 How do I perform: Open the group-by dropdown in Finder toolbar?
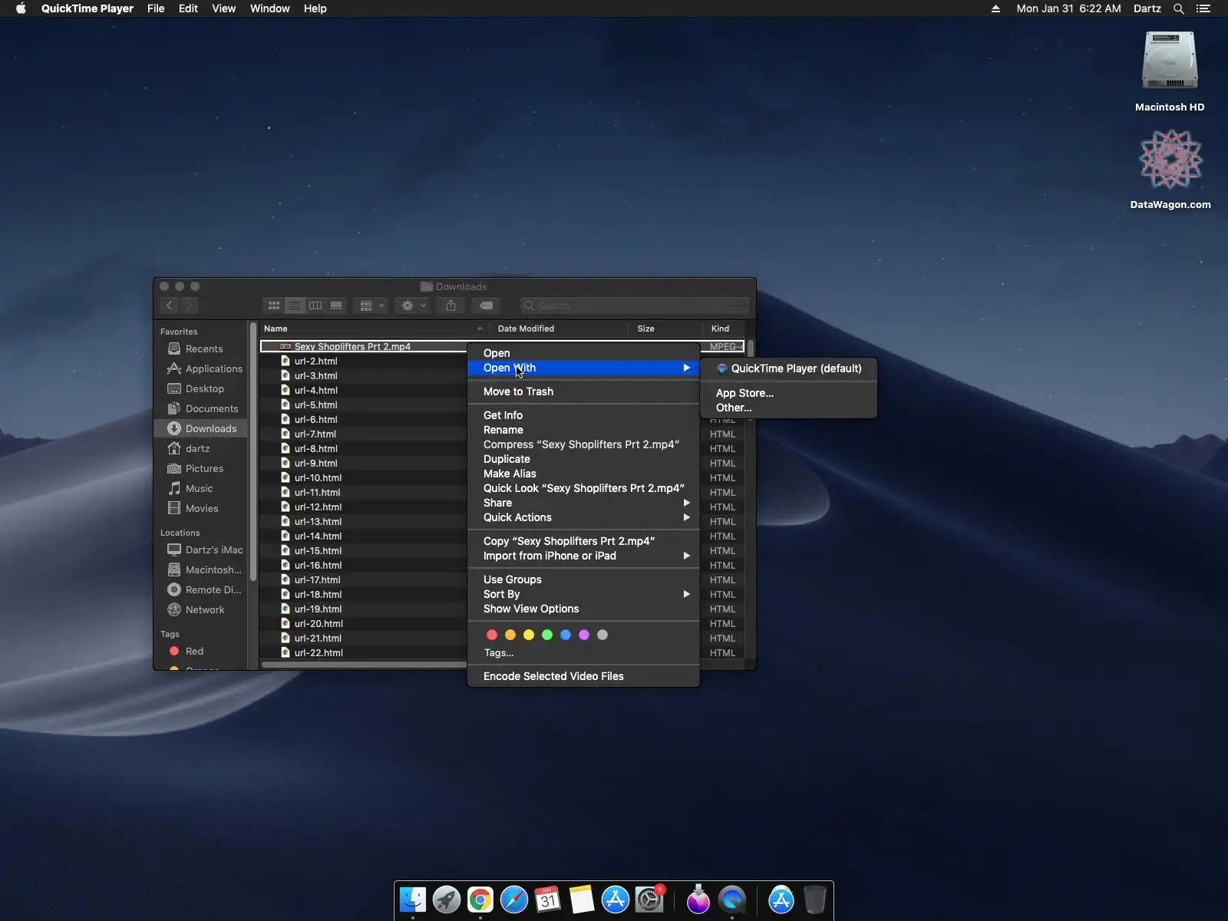(x=371, y=305)
